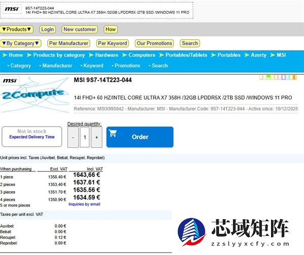Click the MSI 9S7-14T223-044 product title
This screenshot has height=255, width=304.
point(103,80)
